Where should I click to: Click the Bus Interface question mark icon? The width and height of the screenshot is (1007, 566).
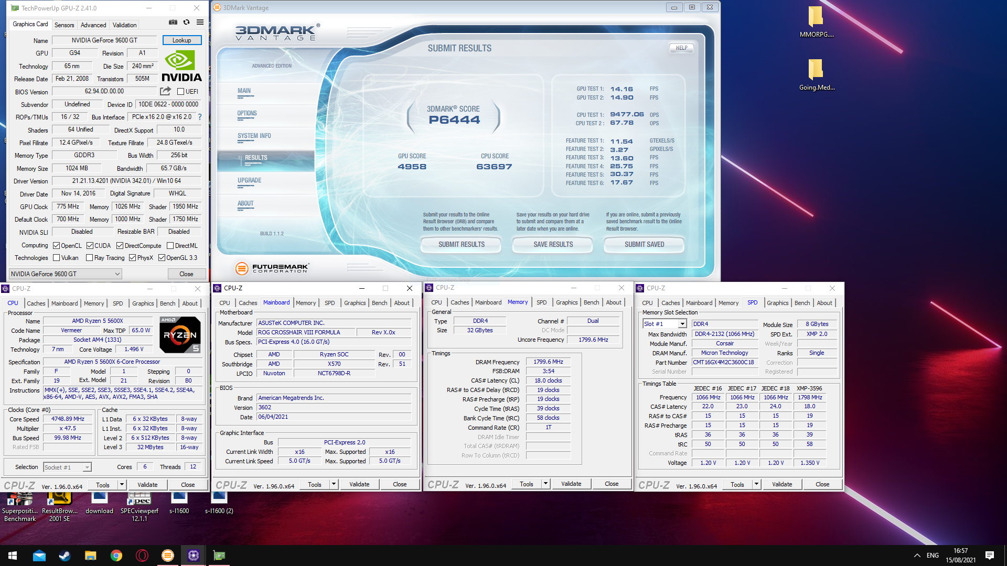[x=200, y=117]
